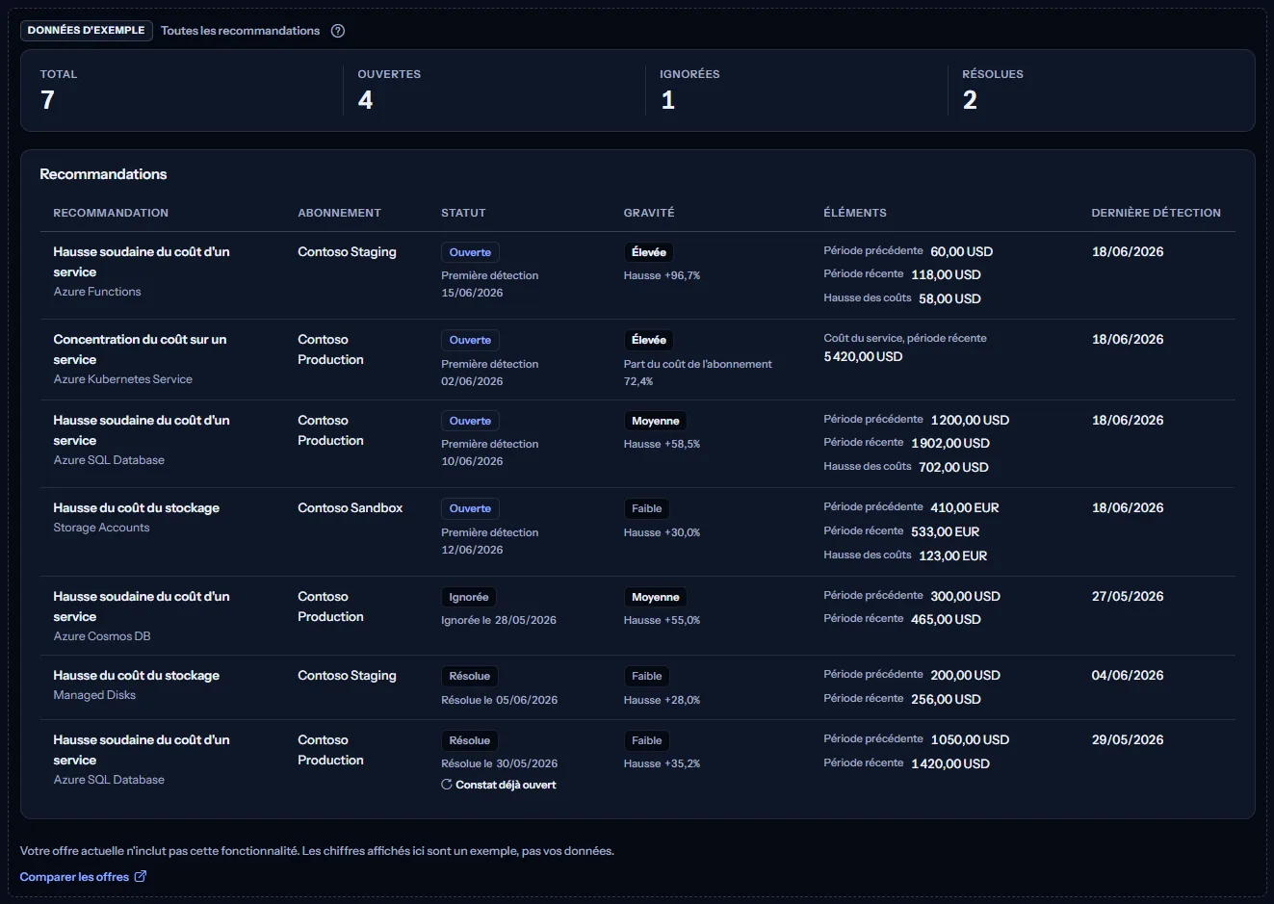Click the RÉSOLUES count of 2

tap(970, 100)
